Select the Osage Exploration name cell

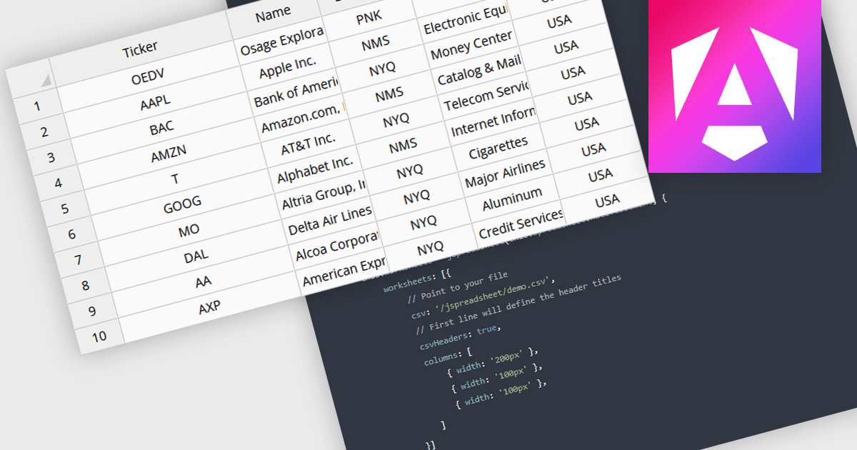[x=281, y=41]
